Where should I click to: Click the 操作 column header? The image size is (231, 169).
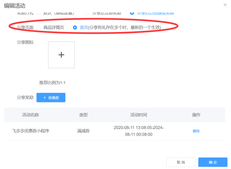pyautogui.click(x=196, y=115)
